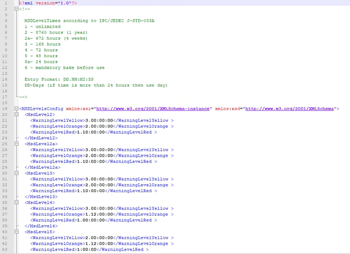The image size is (350, 254).
Task: Click MsdLevel3 WarningLevelYellow value on line 31
Action: (x=99, y=179)
